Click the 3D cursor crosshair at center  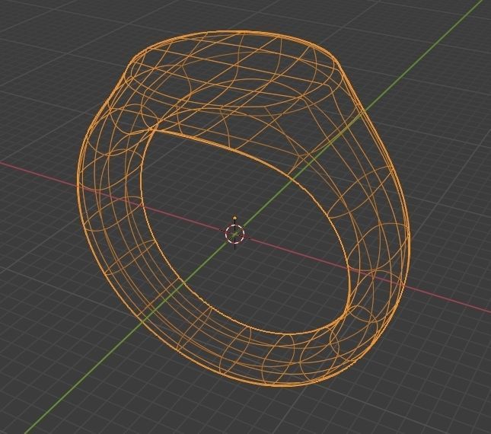coord(234,234)
